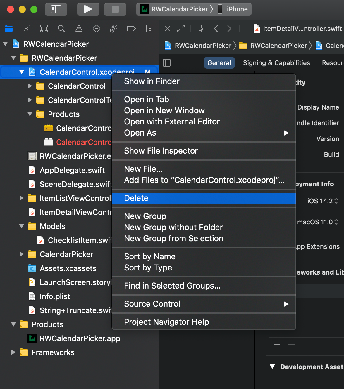Image resolution: width=344 pixels, height=389 pixels.
Task: Open the Report navigator list icon
Action: click(x=149, y=29)
